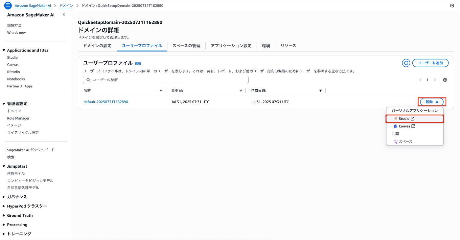Open Notebooks in sidebar
The height and width of the screenshot is (240, 460).
point(16,79)
